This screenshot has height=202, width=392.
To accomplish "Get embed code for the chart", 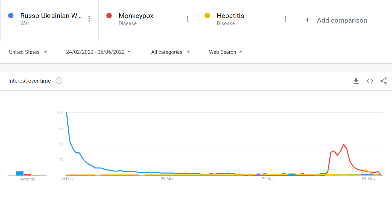I will (370, 81).
